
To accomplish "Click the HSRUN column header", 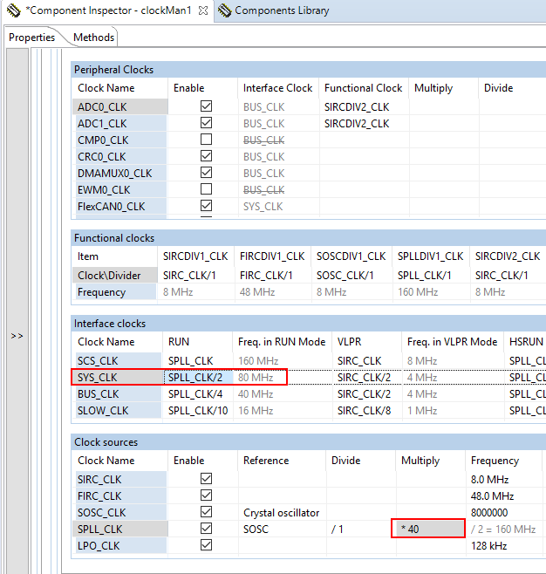I will tap(526, 342).
